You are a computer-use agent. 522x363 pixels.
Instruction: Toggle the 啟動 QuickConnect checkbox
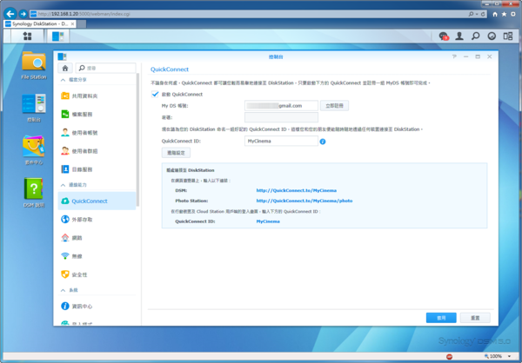(156, 94)
